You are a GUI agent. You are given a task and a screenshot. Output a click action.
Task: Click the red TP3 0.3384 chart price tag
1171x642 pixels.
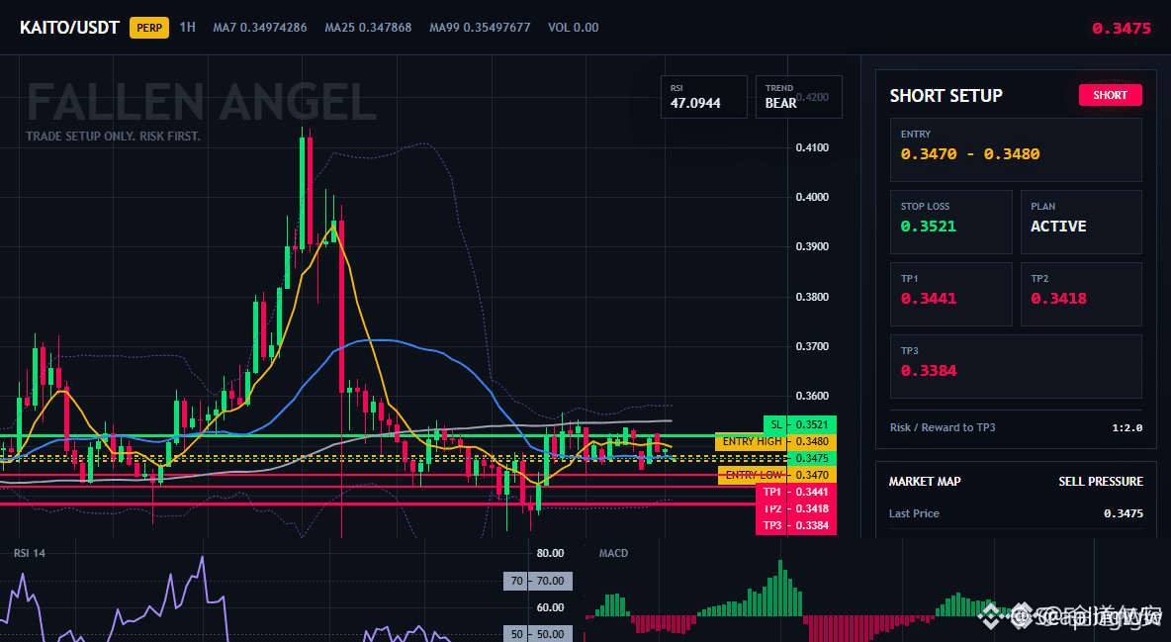coord(796,525)
